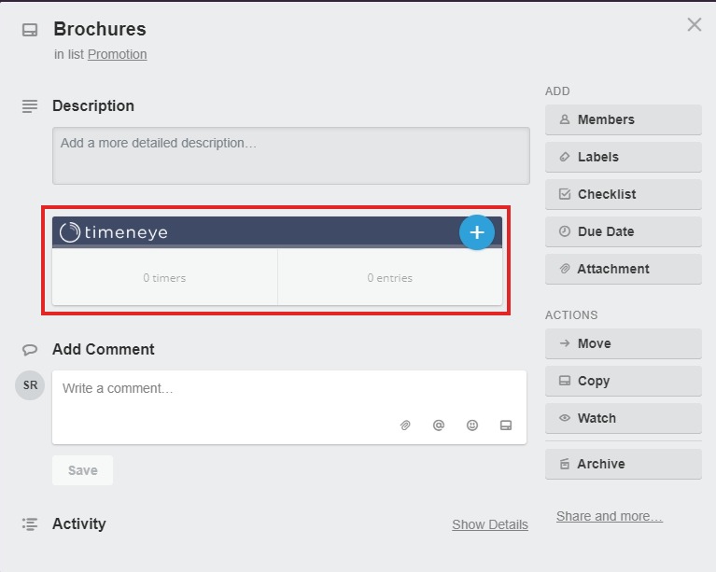
Task: Select the 0 timers section
Action: coord(165,277)
